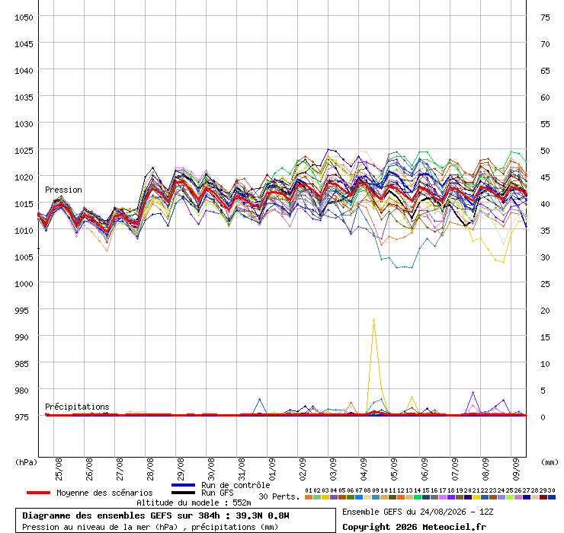
Task: Click the 01/09 date axis label
Action: [x=272, y=469]
